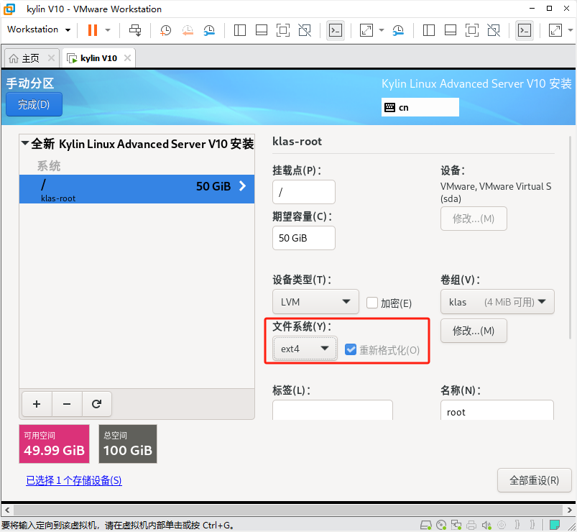Add a new mount point with the + button

37,404
